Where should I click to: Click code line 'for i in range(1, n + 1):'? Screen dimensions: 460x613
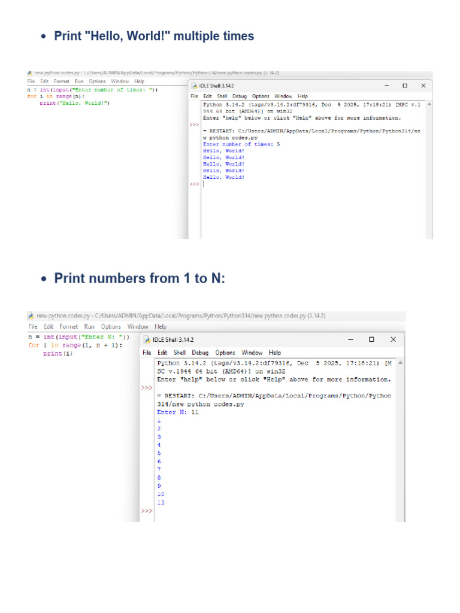pyautogui.click(x=75, y=345)
